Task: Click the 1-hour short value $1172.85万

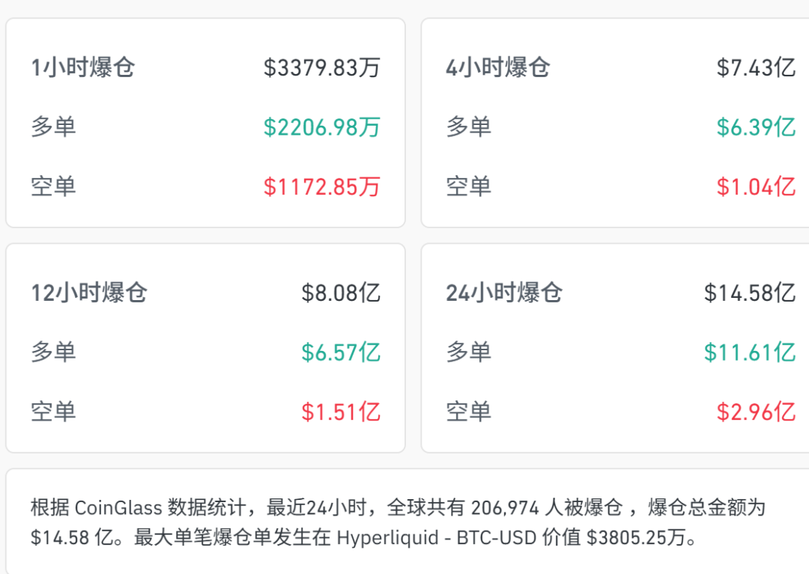Action: coord(322,186)
